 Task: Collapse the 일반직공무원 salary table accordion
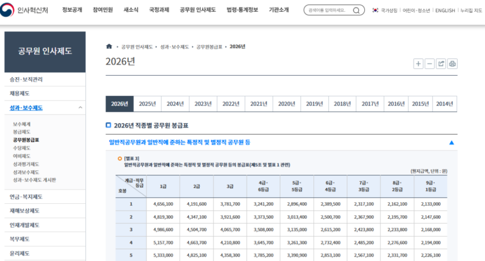451,142
